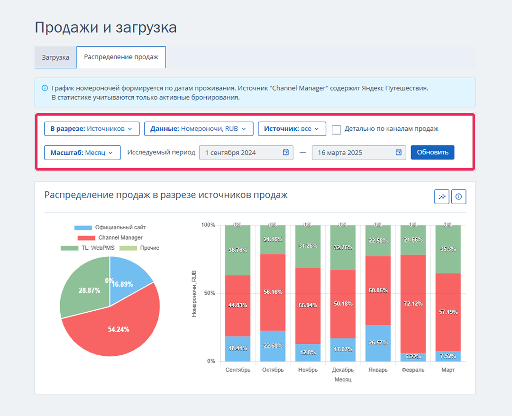Click the 21.66% green segment in Февраль
Image resolution: width=512 pixels, height=416 pixels.
[x=413, y=240]
